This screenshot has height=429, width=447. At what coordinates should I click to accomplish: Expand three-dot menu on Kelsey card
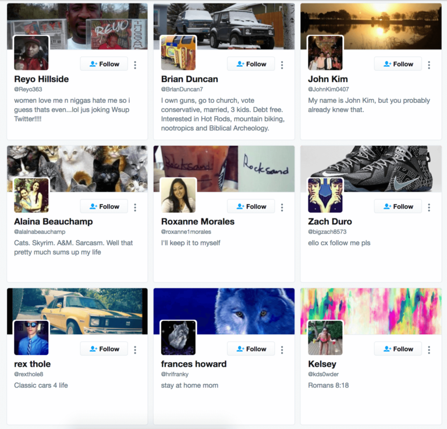(x=429, y=349)
